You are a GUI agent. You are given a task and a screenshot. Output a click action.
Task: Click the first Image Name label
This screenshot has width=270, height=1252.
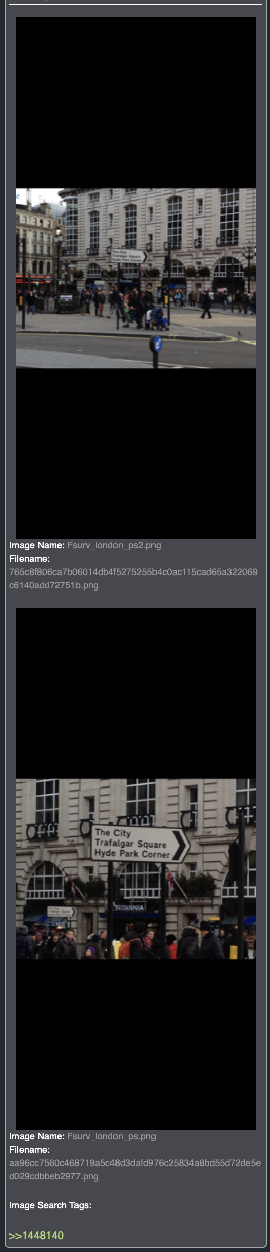[x=37, y=545]
